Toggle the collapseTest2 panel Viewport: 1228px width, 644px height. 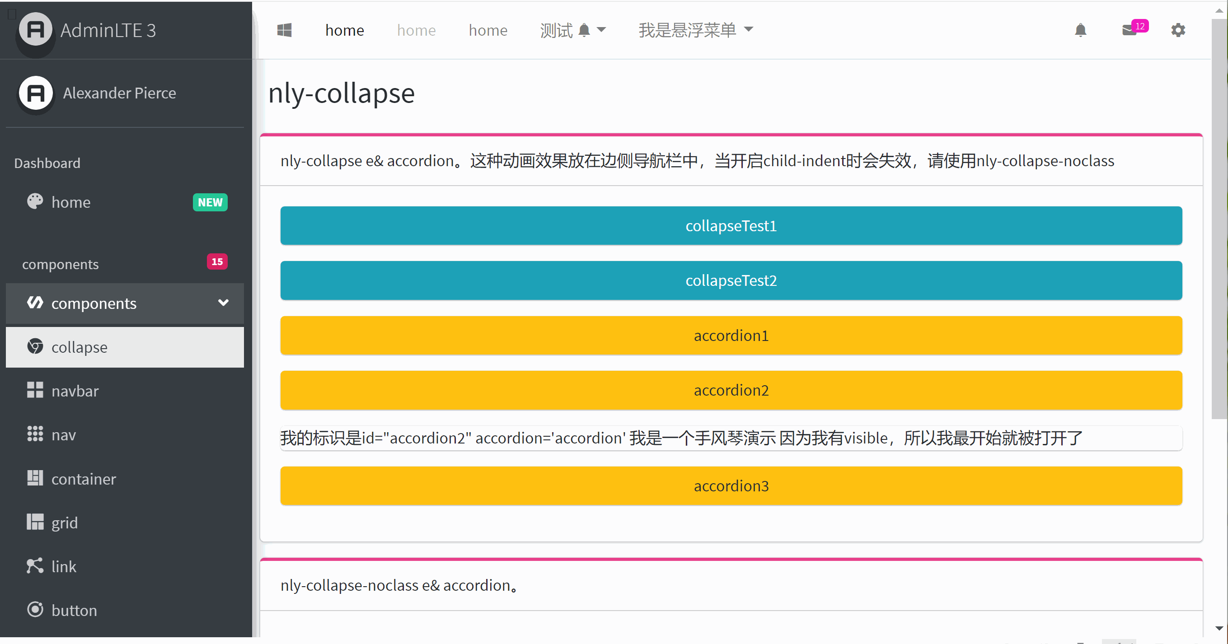(731, 280)
